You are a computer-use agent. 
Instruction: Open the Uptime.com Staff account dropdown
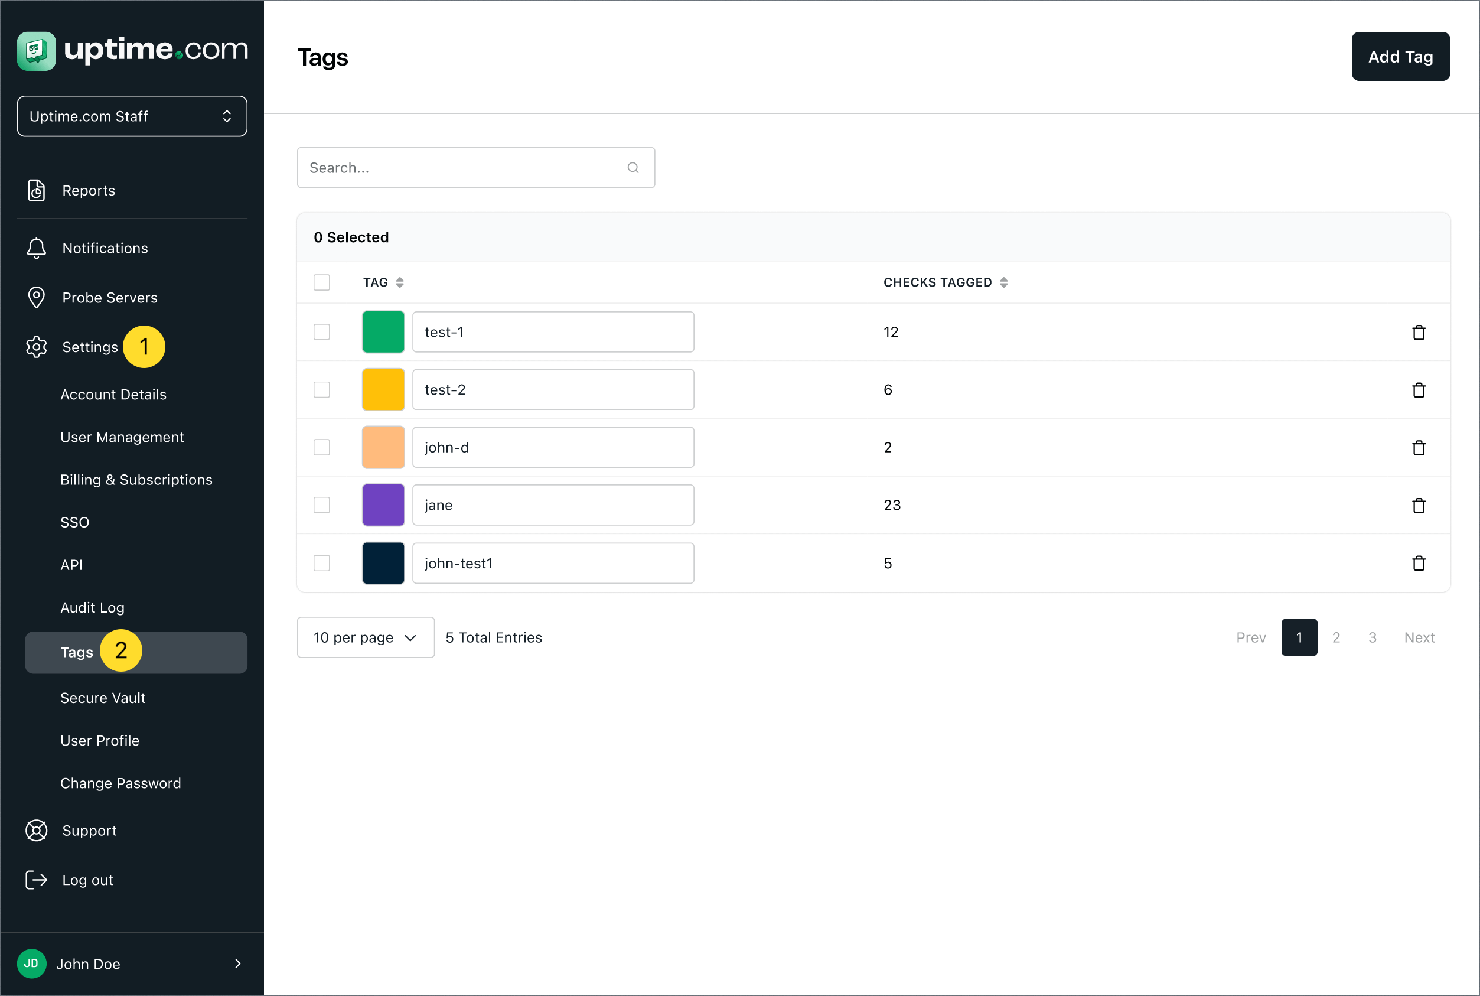coord(132,116)
